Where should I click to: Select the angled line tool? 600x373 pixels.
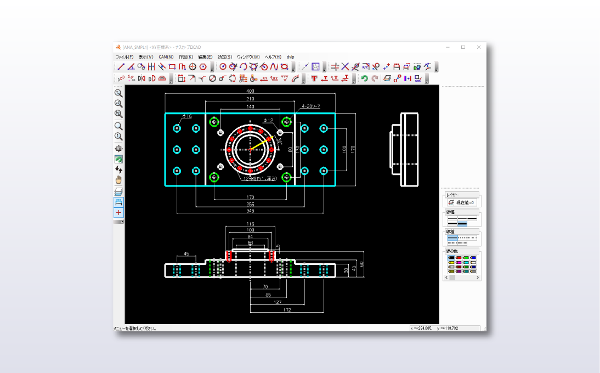pyautogui.click(x=131, y=66)
